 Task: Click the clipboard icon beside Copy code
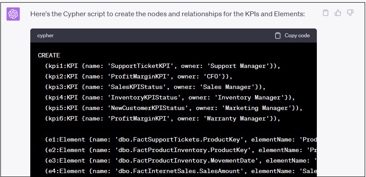[x=278, y=35]
